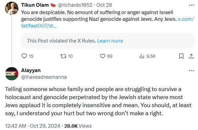Viewport: 198px width, 130px height.
Task: Open the x.com/fatifaat007 link
Action: tap(107, 22)
